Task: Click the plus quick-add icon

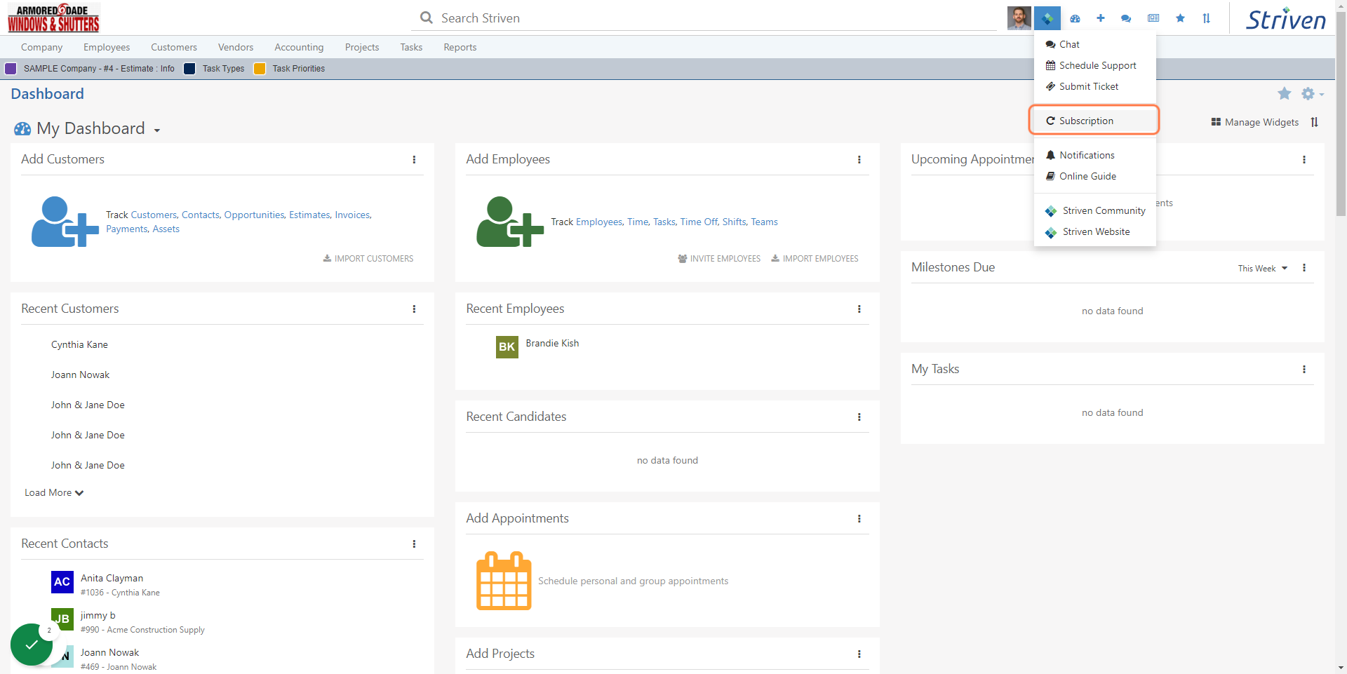Action: tap(1101, 18)
